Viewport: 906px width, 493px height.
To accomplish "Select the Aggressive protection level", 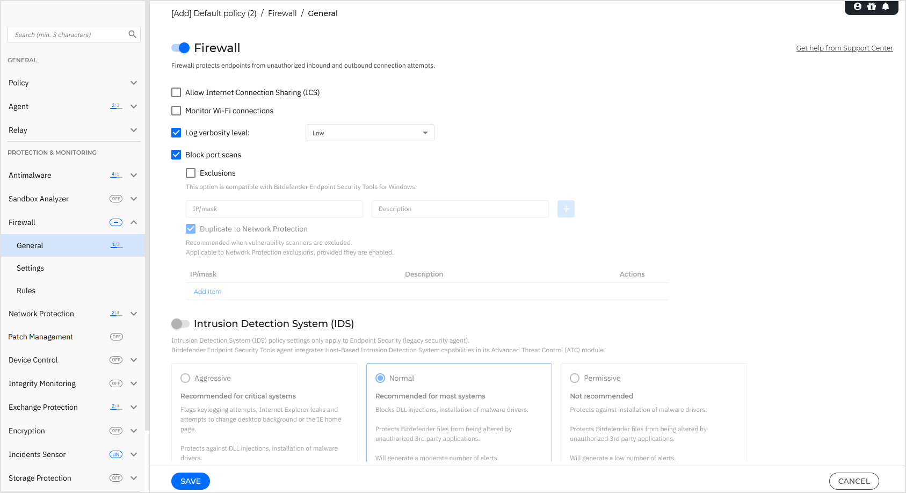I will point(185,378).
